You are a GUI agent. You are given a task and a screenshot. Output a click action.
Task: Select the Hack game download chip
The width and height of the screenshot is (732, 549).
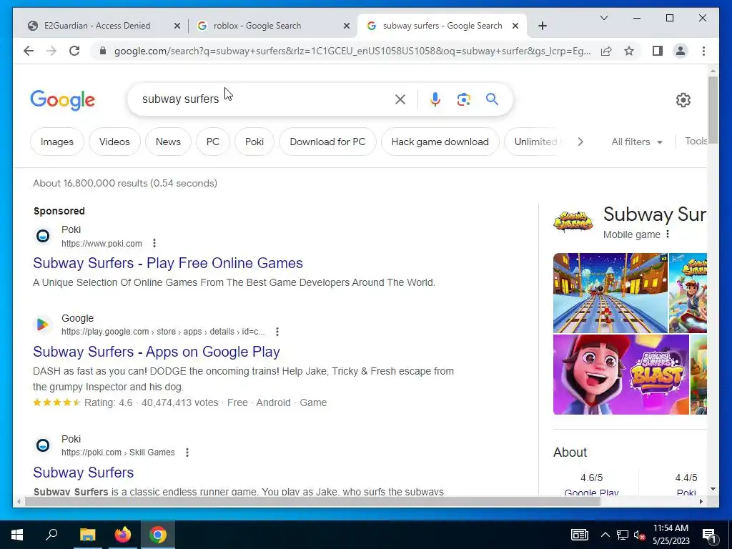pos(440,142)
